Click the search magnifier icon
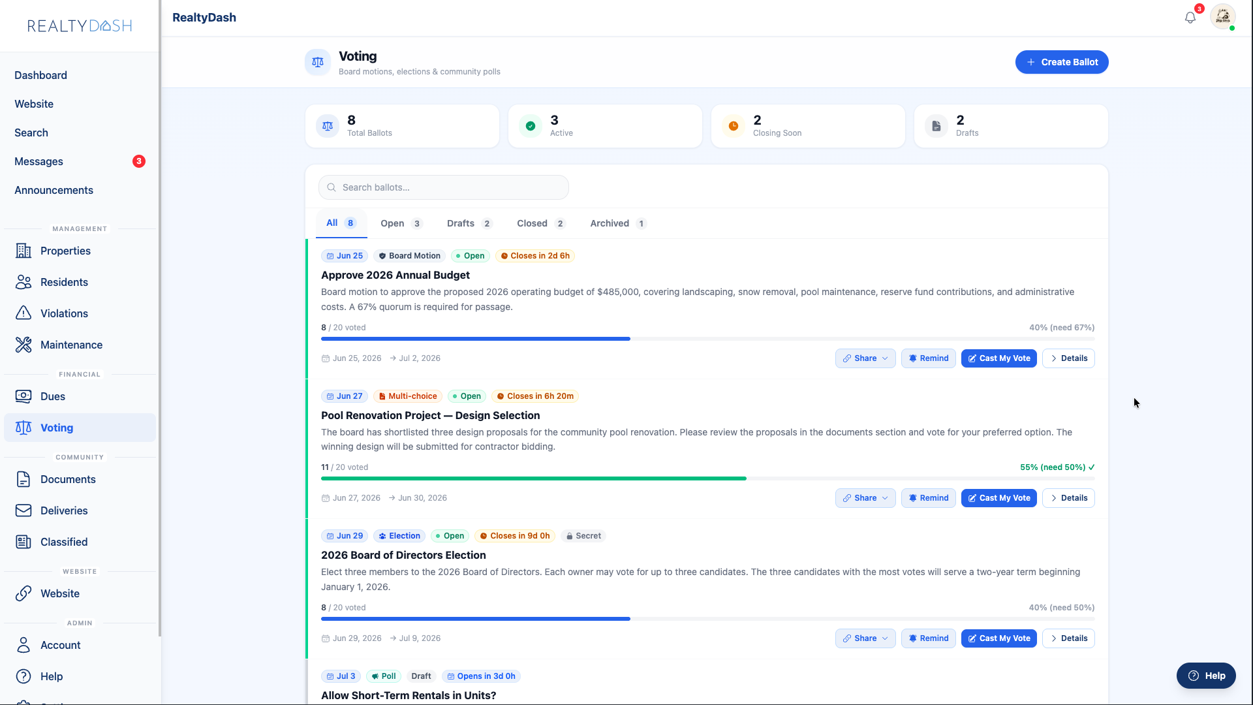1253x705 pixels. (332, 187)
